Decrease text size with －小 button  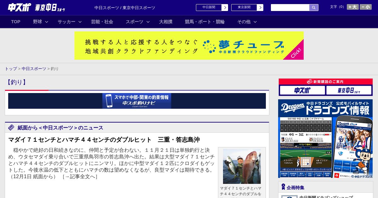coord(366,7)
